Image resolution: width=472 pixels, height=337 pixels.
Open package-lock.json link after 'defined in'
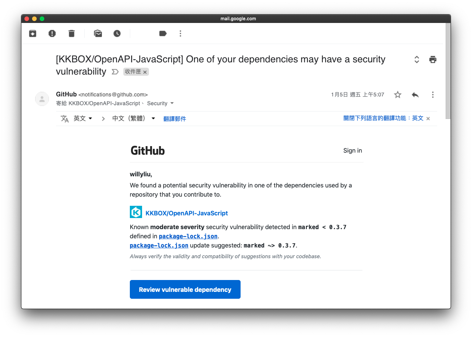(188, 236)
